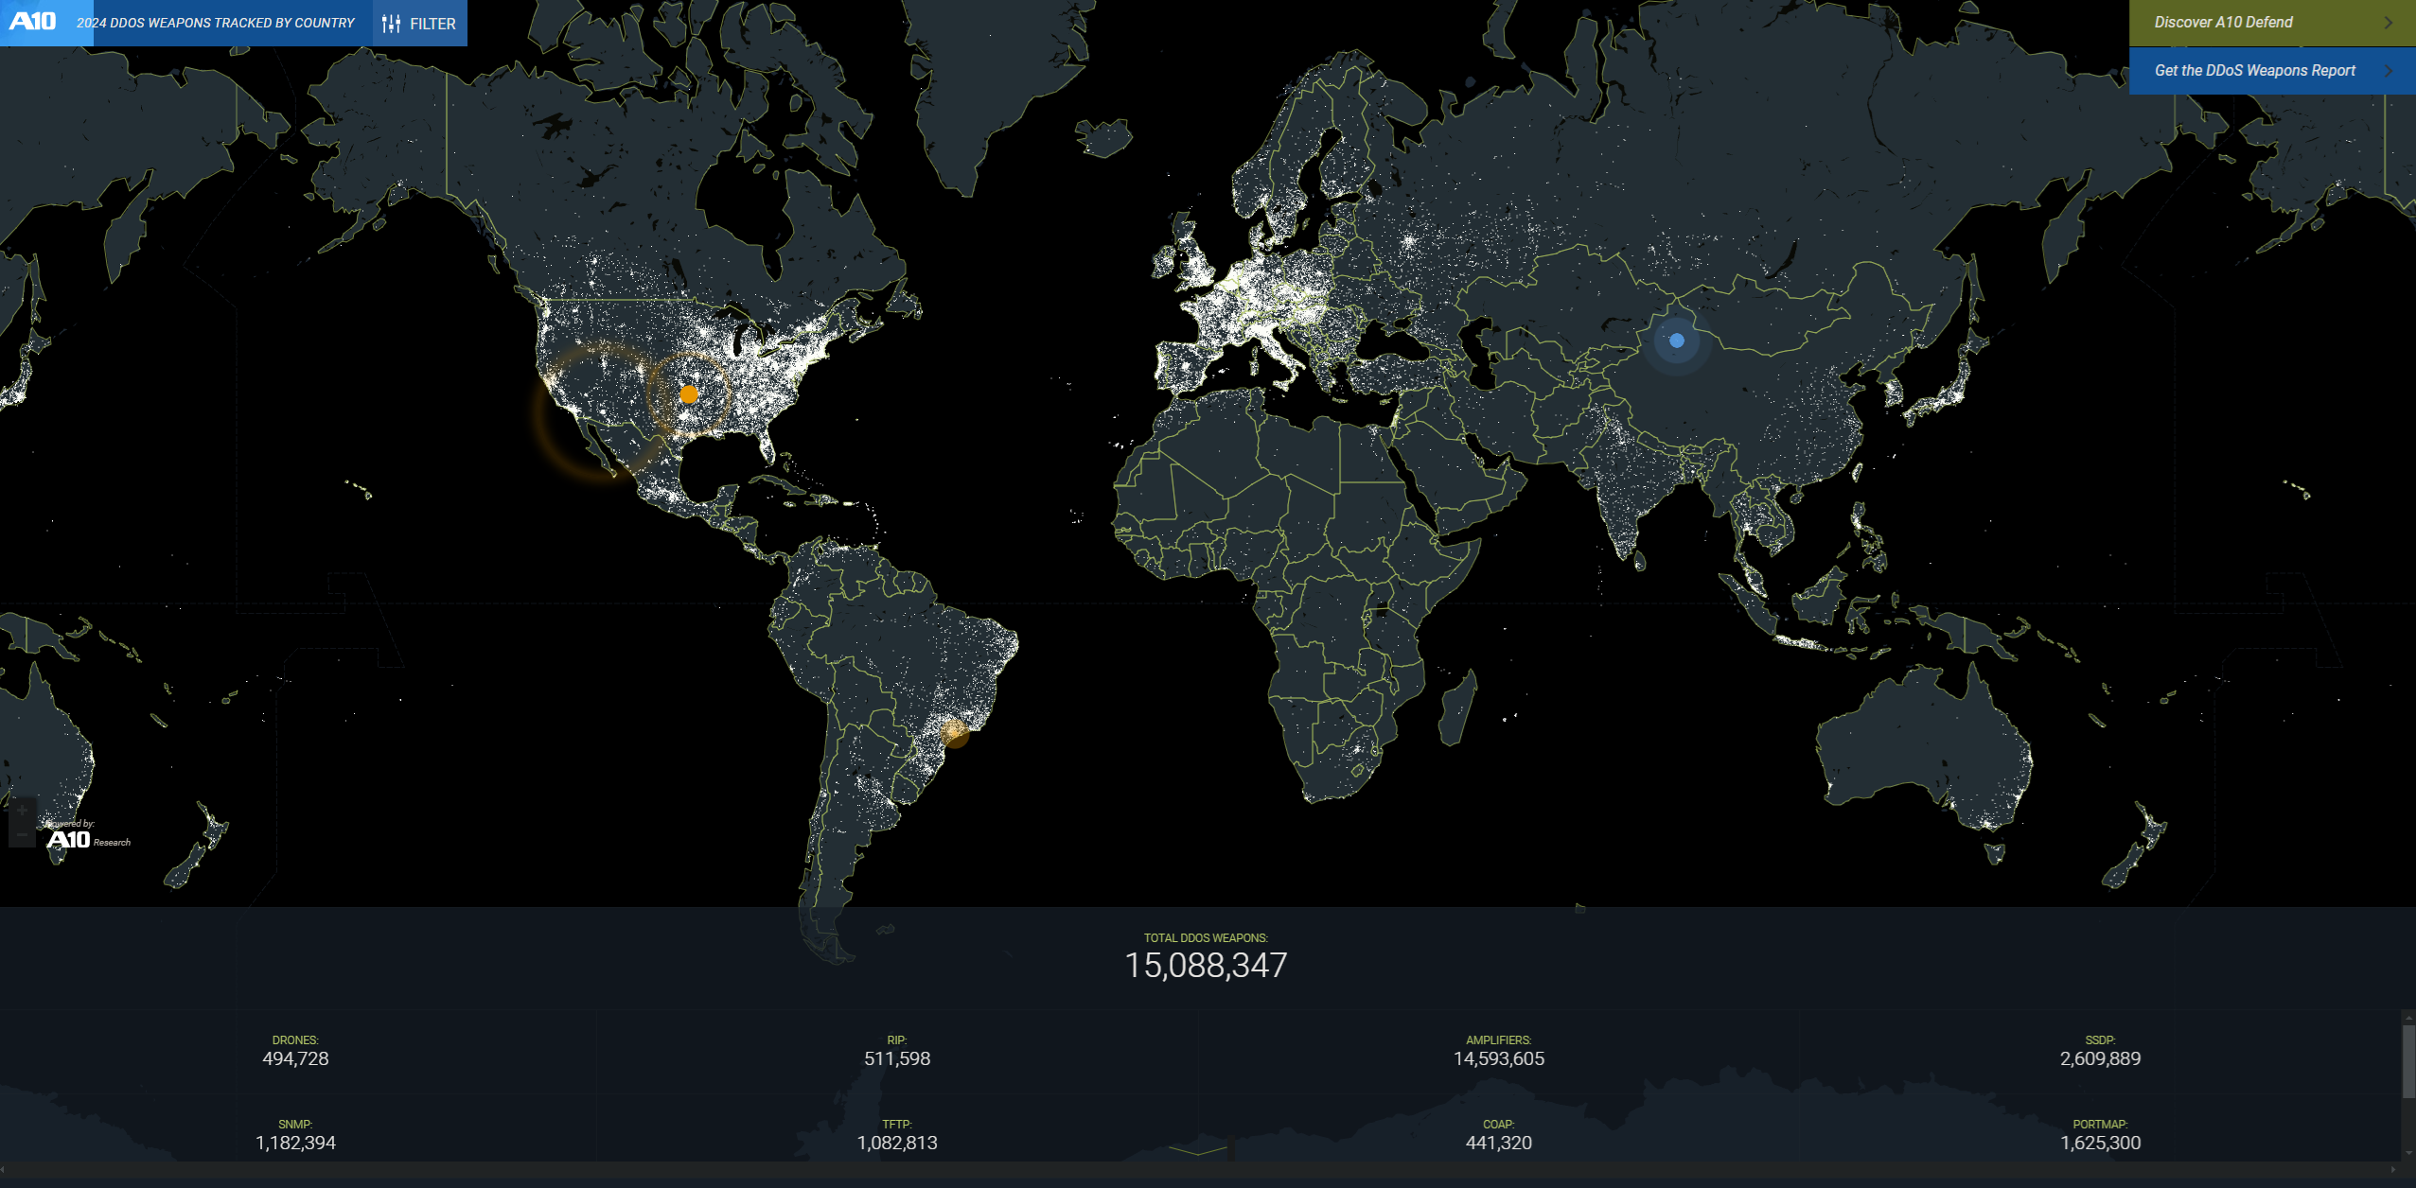Open the 2024 DDoS Weapons Tracked by Country title
2416x1188 pixels.
coord(216,23)
